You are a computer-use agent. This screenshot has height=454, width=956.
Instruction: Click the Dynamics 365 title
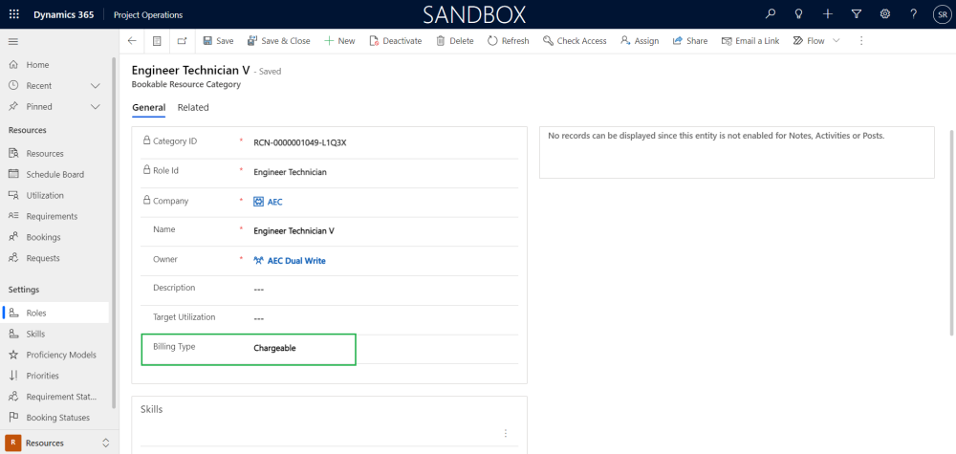coord(64,14)
